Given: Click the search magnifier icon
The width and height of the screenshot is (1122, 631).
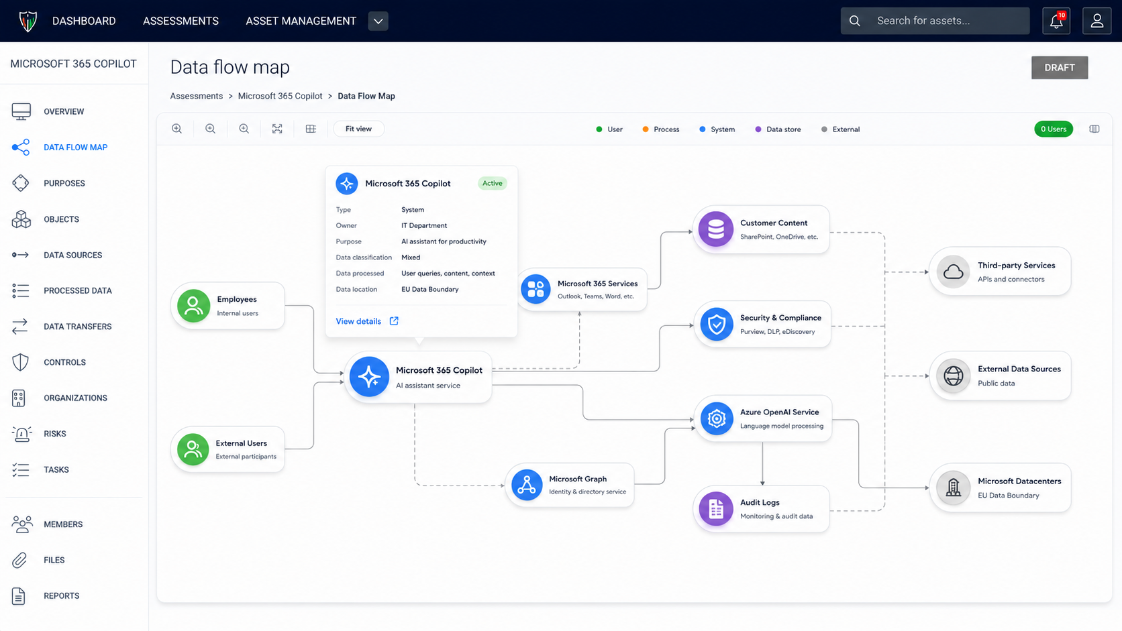Looking at the screenshot, I should point(855,21).
